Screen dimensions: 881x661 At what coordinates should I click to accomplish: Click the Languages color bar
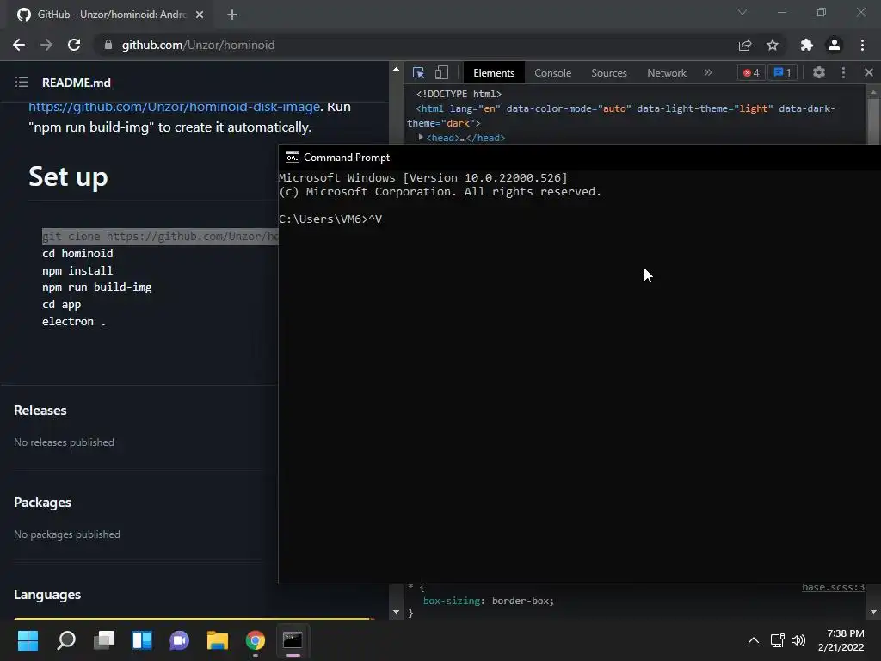[194, 618]
